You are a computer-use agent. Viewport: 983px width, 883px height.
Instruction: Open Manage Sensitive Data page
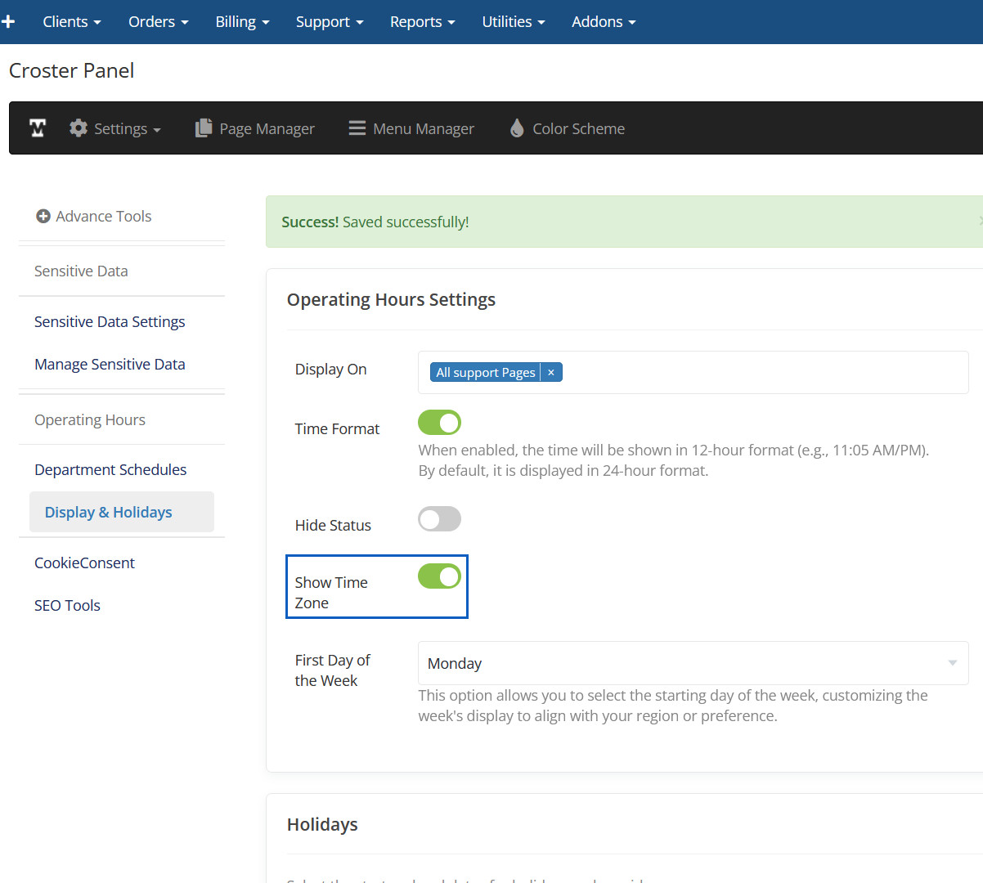click(110, 365)
